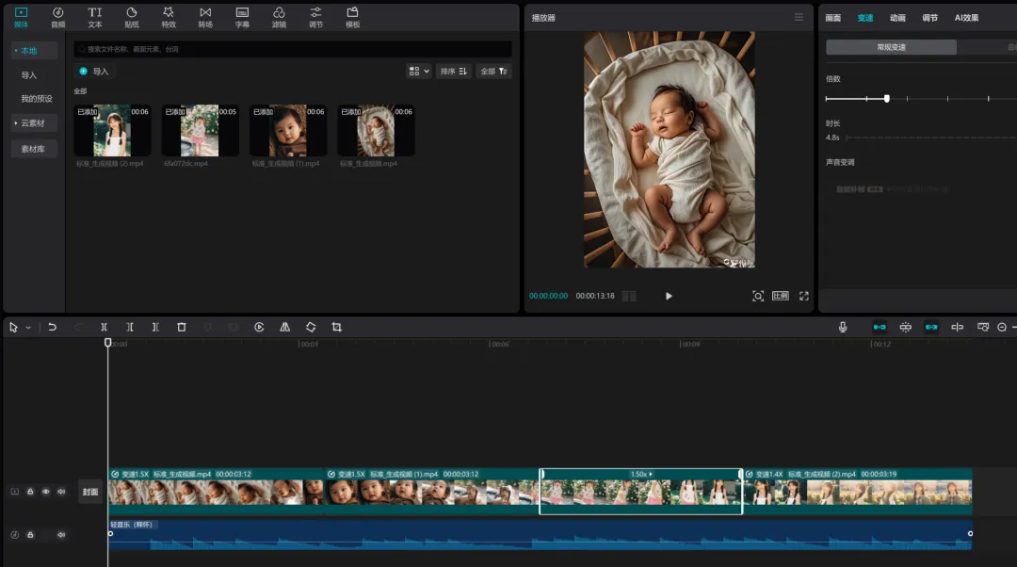Screen dimensions: 1017x567
Task: Open the 贴纸 stickers panel
Action: tap(132, 18)
